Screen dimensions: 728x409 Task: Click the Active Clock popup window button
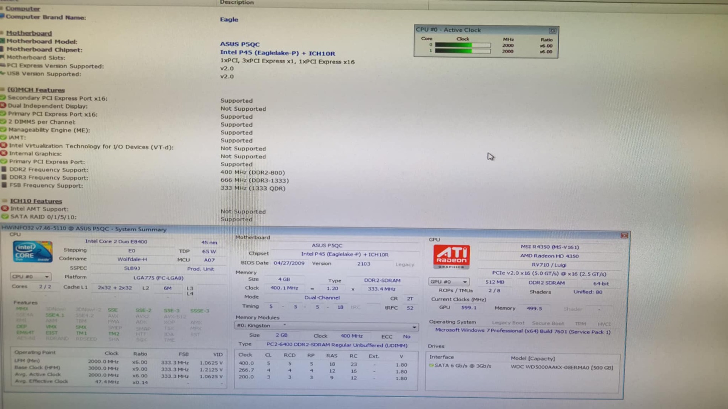pyautogui.click(x=552, y=30)
